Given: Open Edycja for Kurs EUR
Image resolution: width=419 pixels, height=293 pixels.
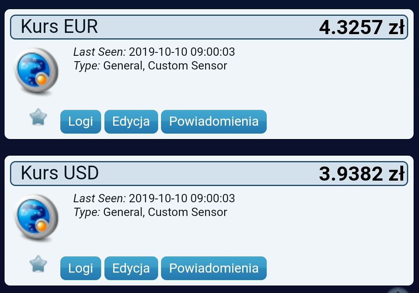Looking at the screenshot, I should [x=131, y=122].
